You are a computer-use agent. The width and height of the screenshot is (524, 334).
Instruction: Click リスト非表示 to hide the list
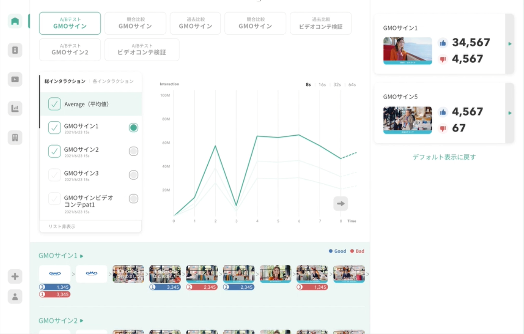coord(62,227)
